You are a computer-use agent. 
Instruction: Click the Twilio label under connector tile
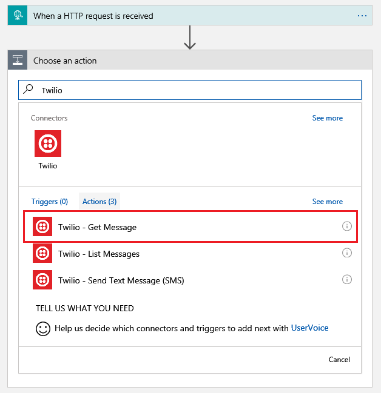point(48,166)
